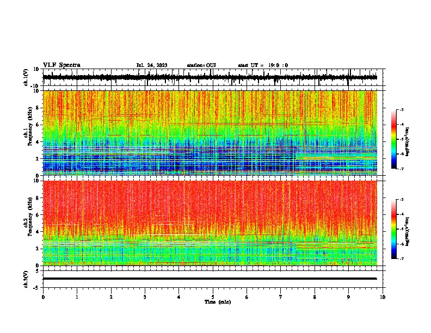This screenshot has height=333, width=431.
Task: Click time axis tick label "9"
Action: click(348, 297)
